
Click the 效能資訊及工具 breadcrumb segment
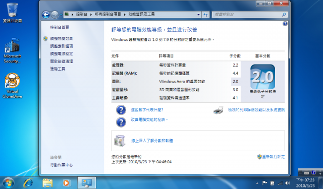click(141, 14)
